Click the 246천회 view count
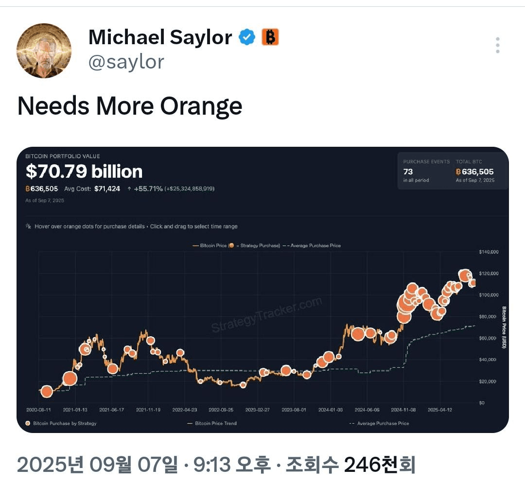The width and height of the screenshot is (525, 485). 380,465
